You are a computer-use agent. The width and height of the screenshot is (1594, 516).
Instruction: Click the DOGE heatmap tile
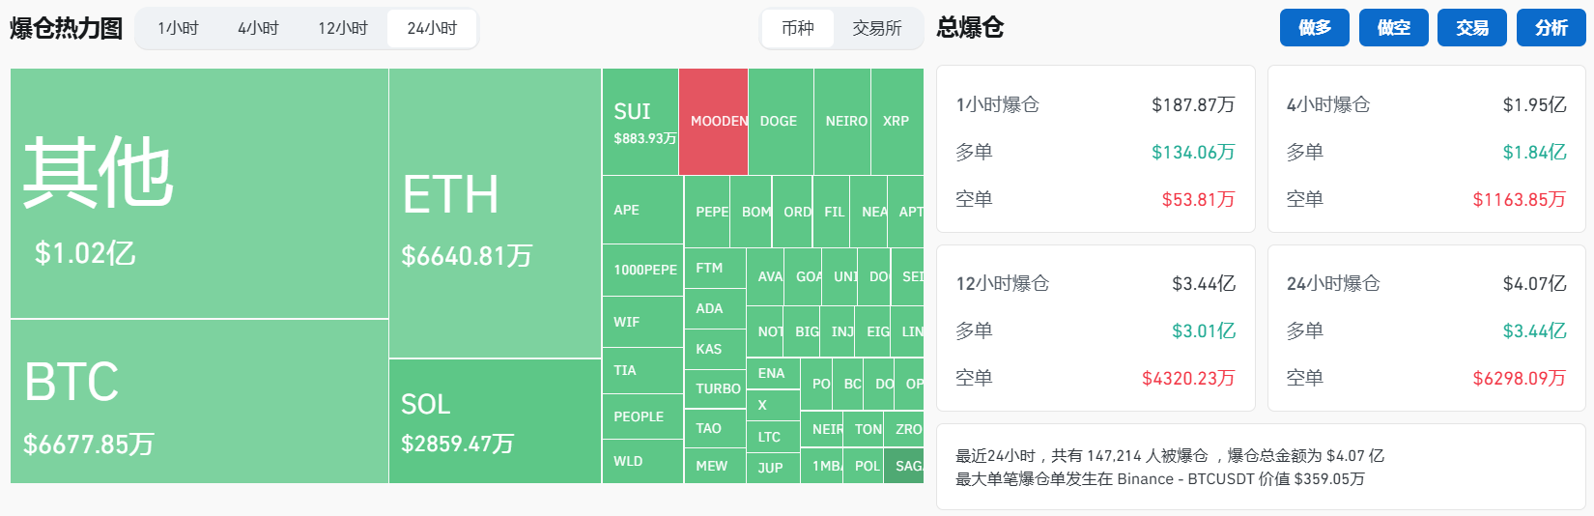pos(781,121)
